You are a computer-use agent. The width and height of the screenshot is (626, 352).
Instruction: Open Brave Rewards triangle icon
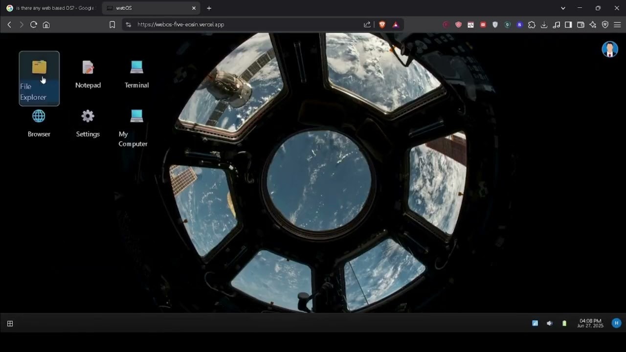click(x=396, y=24)
